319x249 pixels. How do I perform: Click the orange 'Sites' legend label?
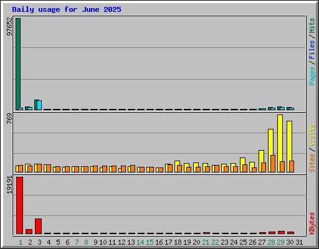tap(312, 163)
